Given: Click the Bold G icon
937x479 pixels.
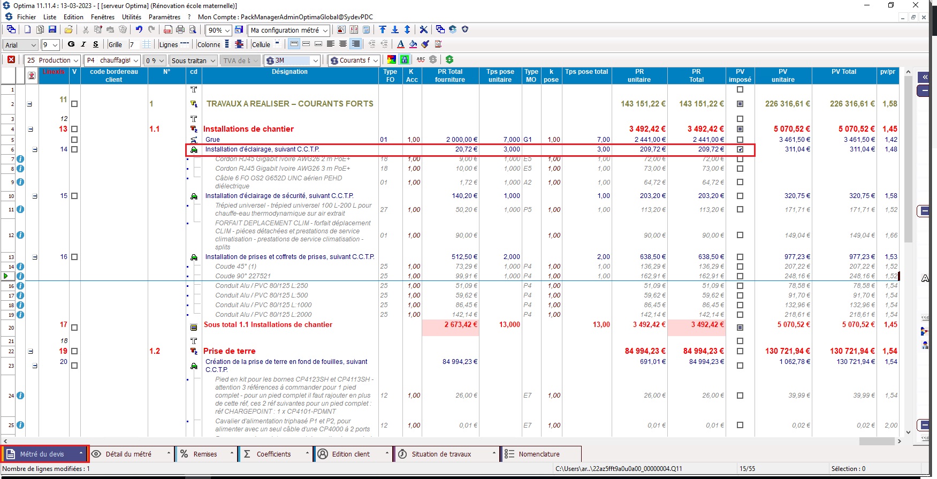Looking at the screenshot, I should pos(71,44).
